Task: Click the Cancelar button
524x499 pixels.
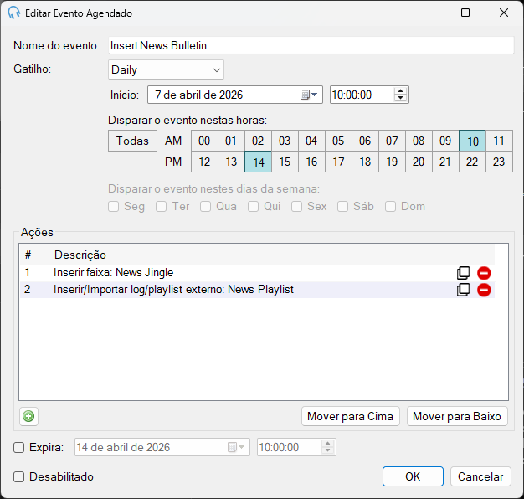Action: (480, 476)
